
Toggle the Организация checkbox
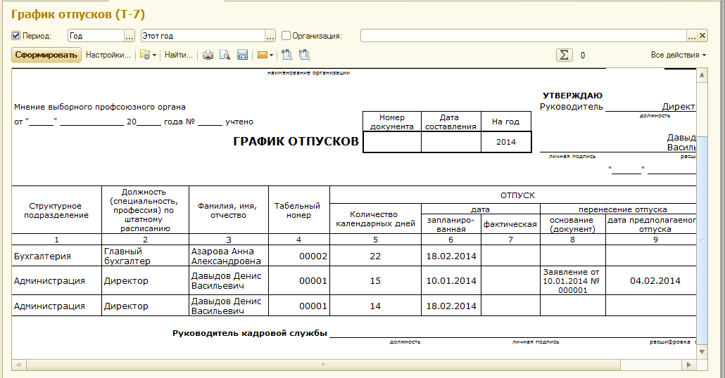tap(286, 36)
